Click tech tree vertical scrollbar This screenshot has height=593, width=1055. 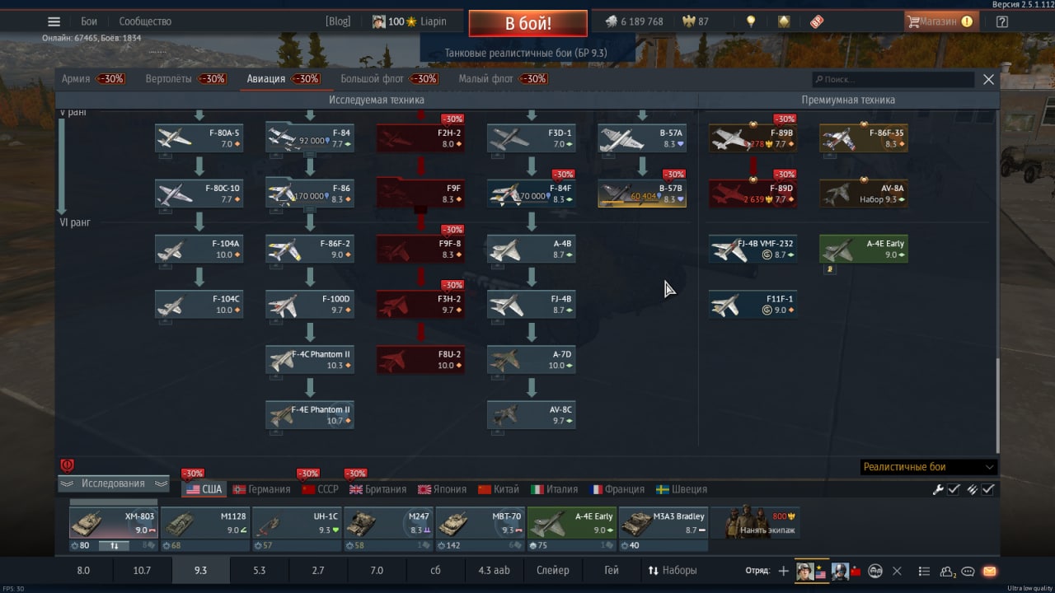[x=997, y=405]
